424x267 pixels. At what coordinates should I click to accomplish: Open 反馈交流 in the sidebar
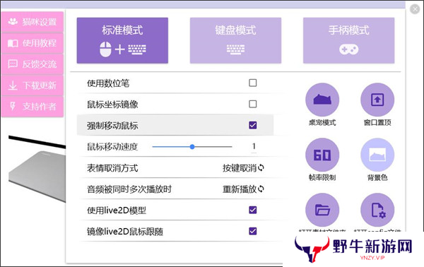click(33, 64)
